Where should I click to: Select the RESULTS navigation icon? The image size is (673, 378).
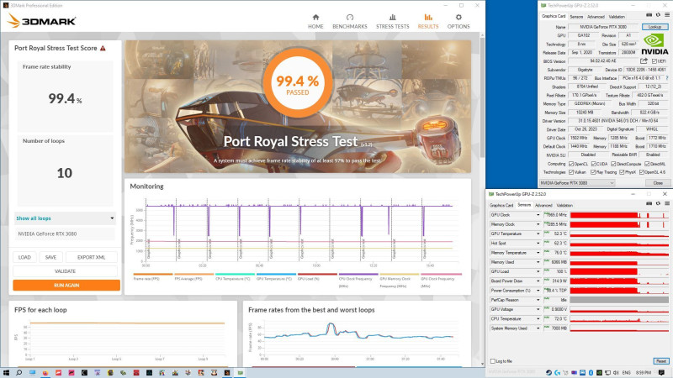(428, 17)
